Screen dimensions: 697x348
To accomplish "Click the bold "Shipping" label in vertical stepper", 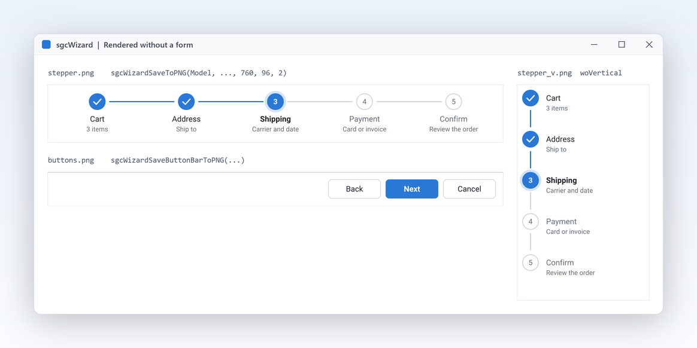I will pos(562,181).
